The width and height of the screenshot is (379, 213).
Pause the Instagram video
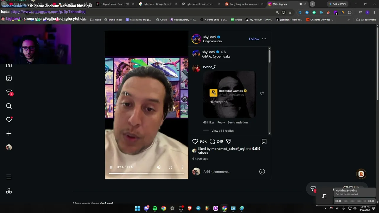(111, 167)
